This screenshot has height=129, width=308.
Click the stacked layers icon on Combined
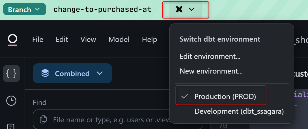click(x=45, y=74)
